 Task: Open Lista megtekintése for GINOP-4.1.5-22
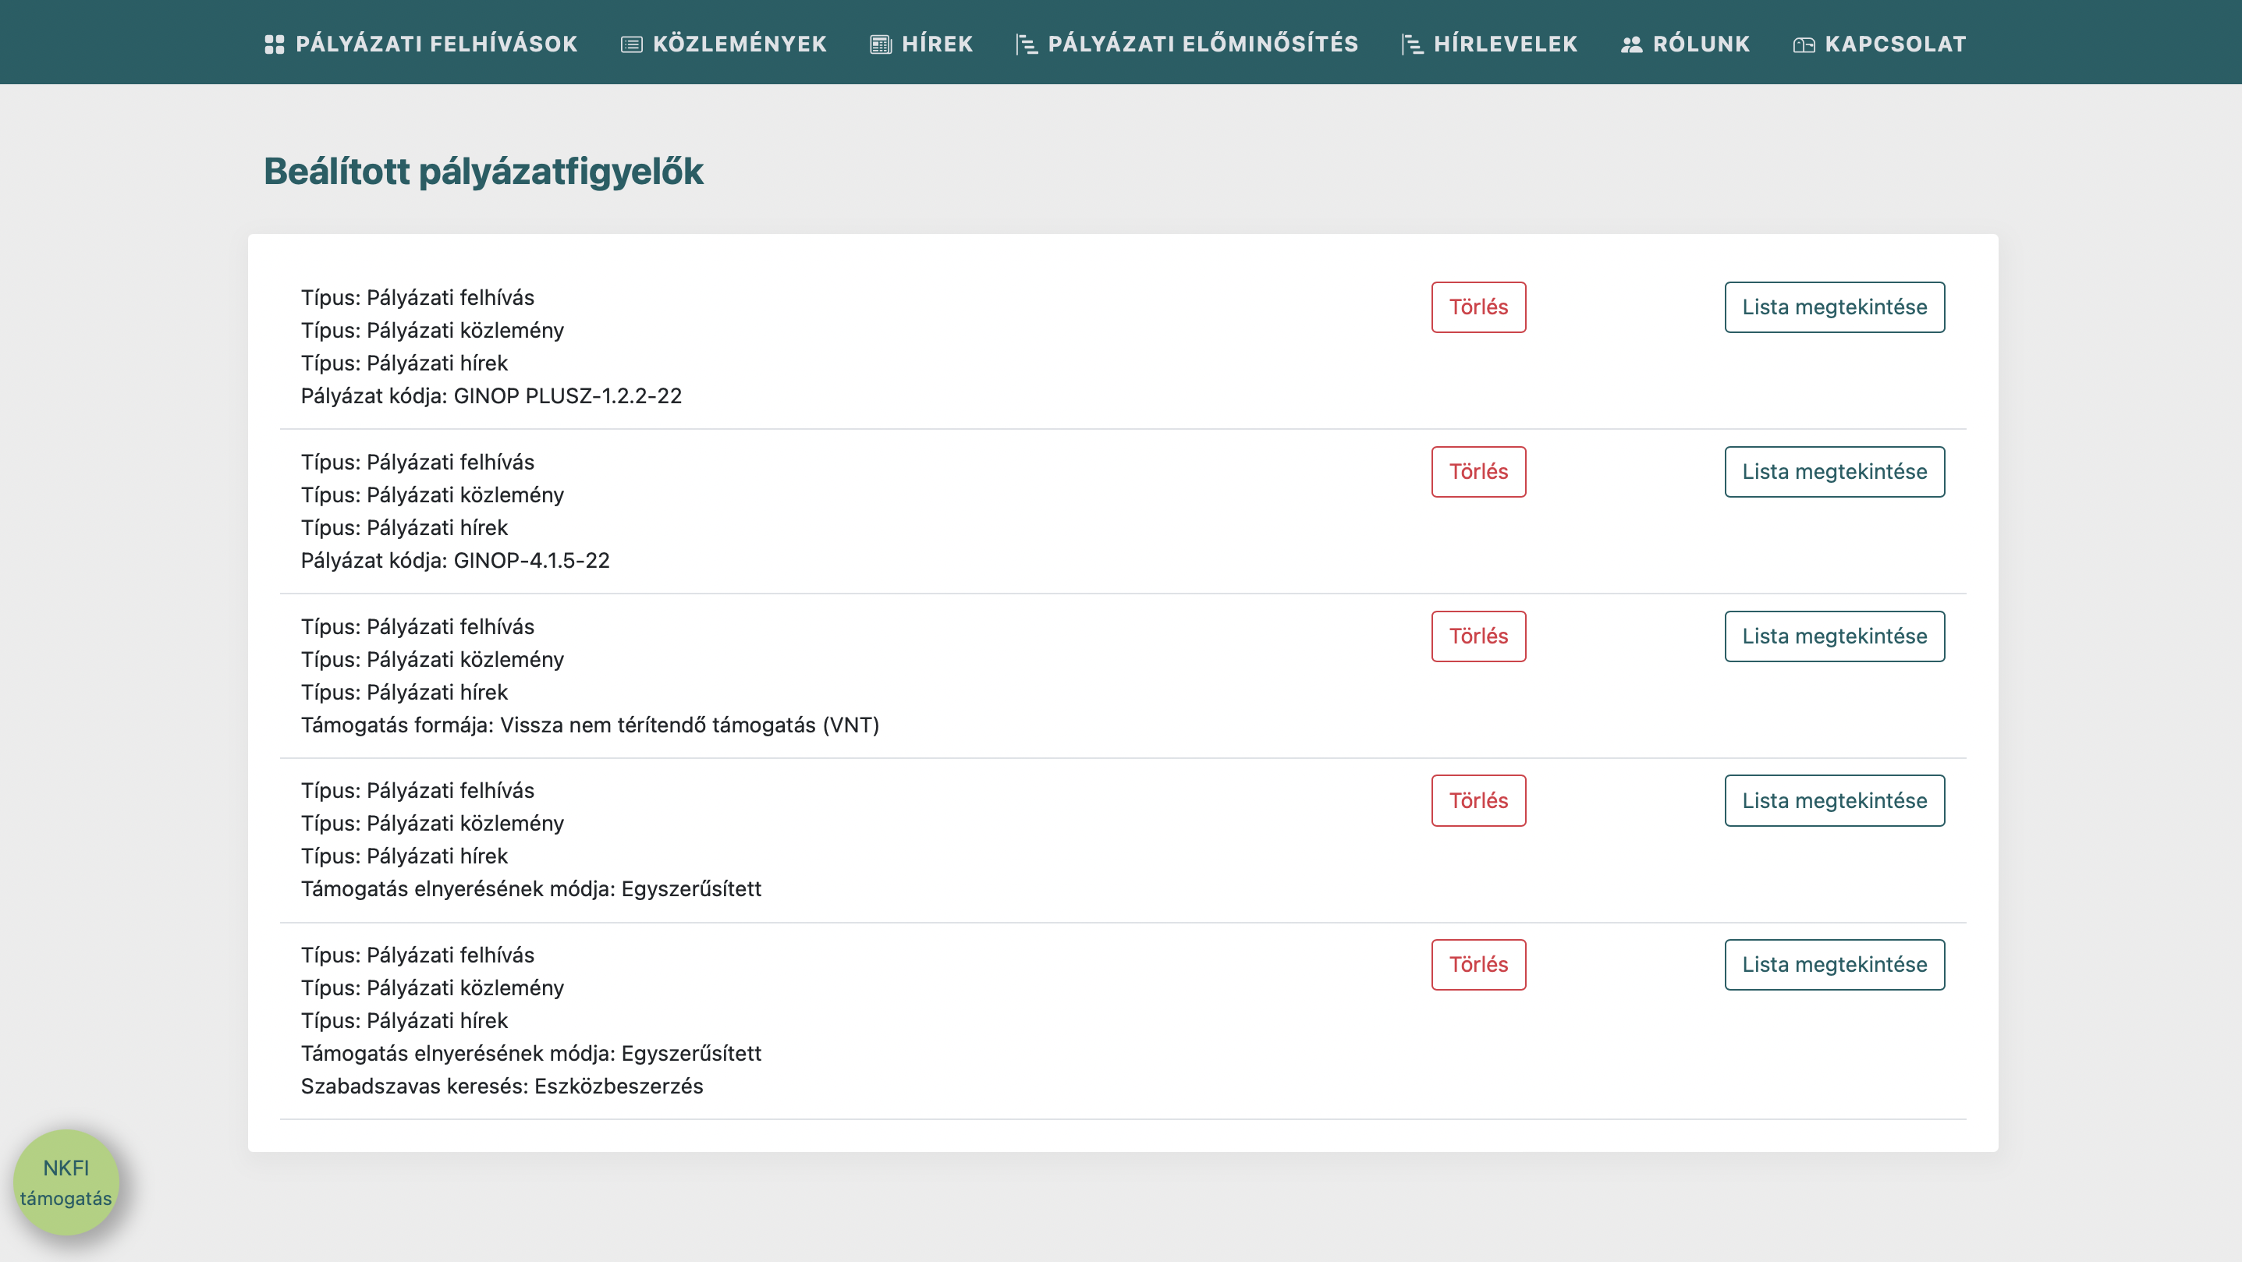[x=1834, y=472]
